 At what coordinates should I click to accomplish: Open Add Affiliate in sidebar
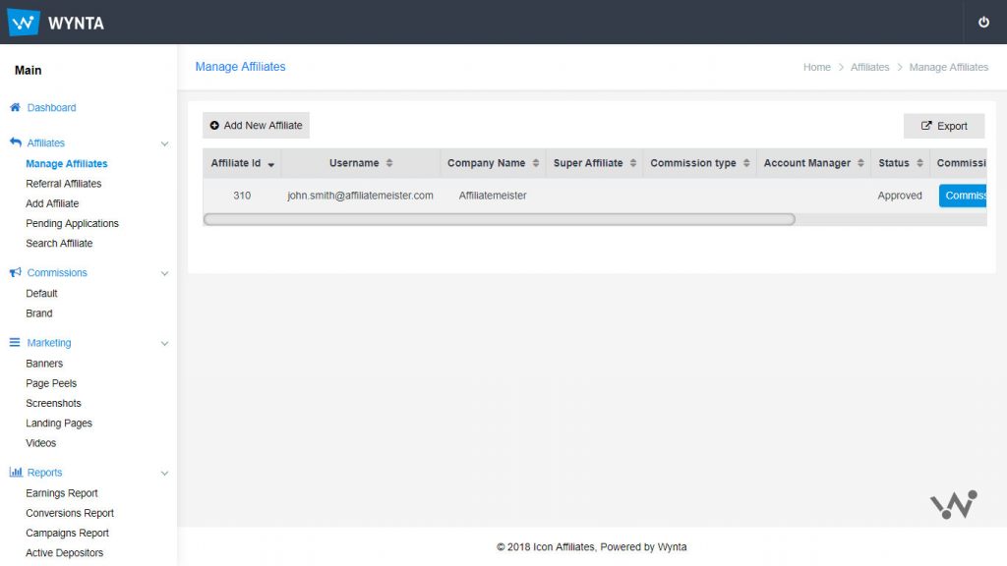52,203
